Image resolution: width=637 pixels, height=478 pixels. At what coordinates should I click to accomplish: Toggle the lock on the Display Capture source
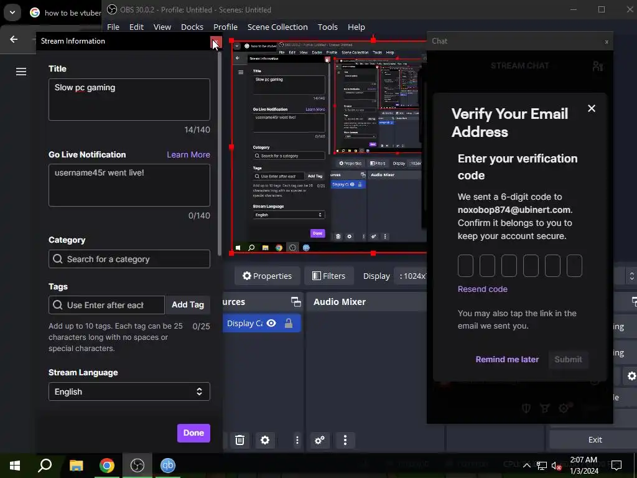tap(289, 323)
